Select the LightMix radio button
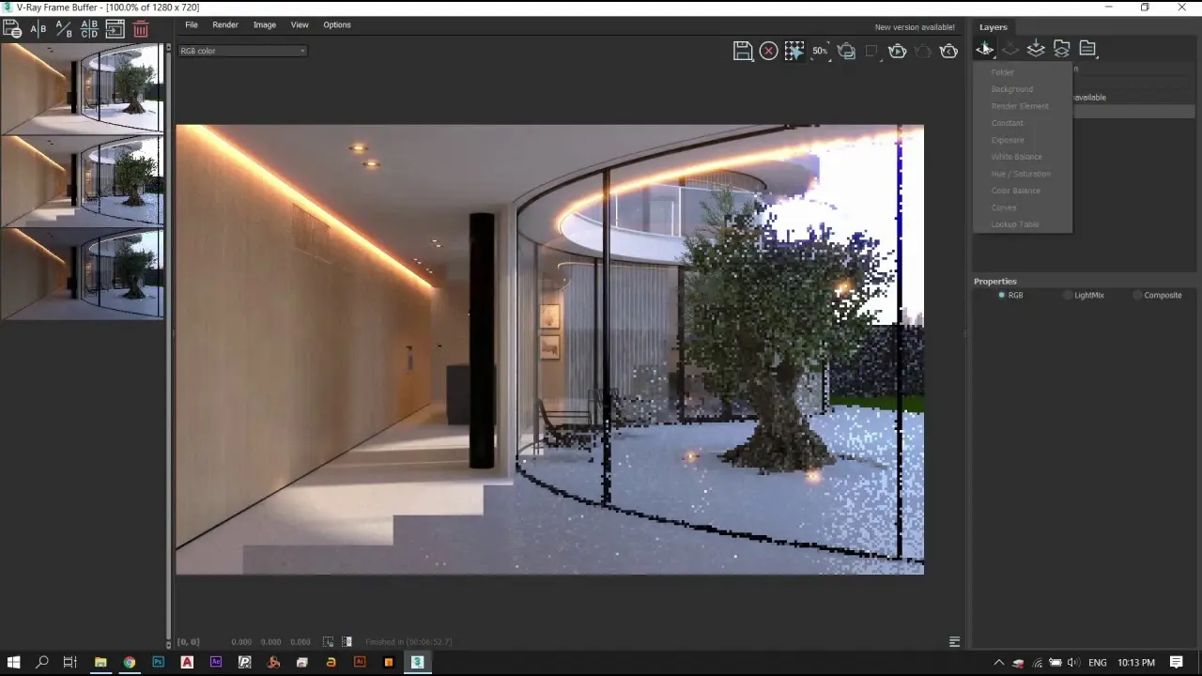 pos(1068,295)
